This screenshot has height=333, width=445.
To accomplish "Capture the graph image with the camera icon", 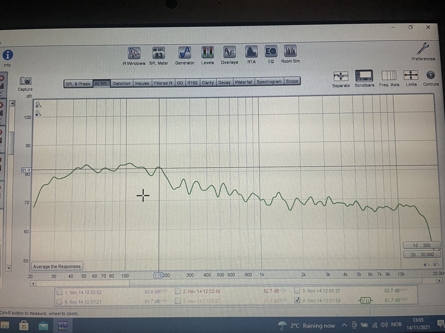I will 25,84.
